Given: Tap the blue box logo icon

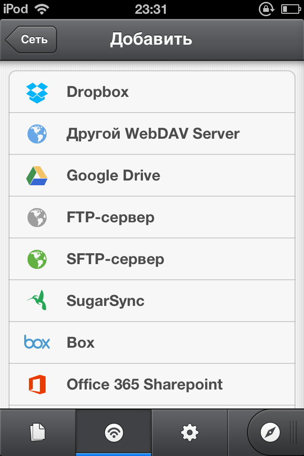Looking at the screenshot, I should point(37,342).
